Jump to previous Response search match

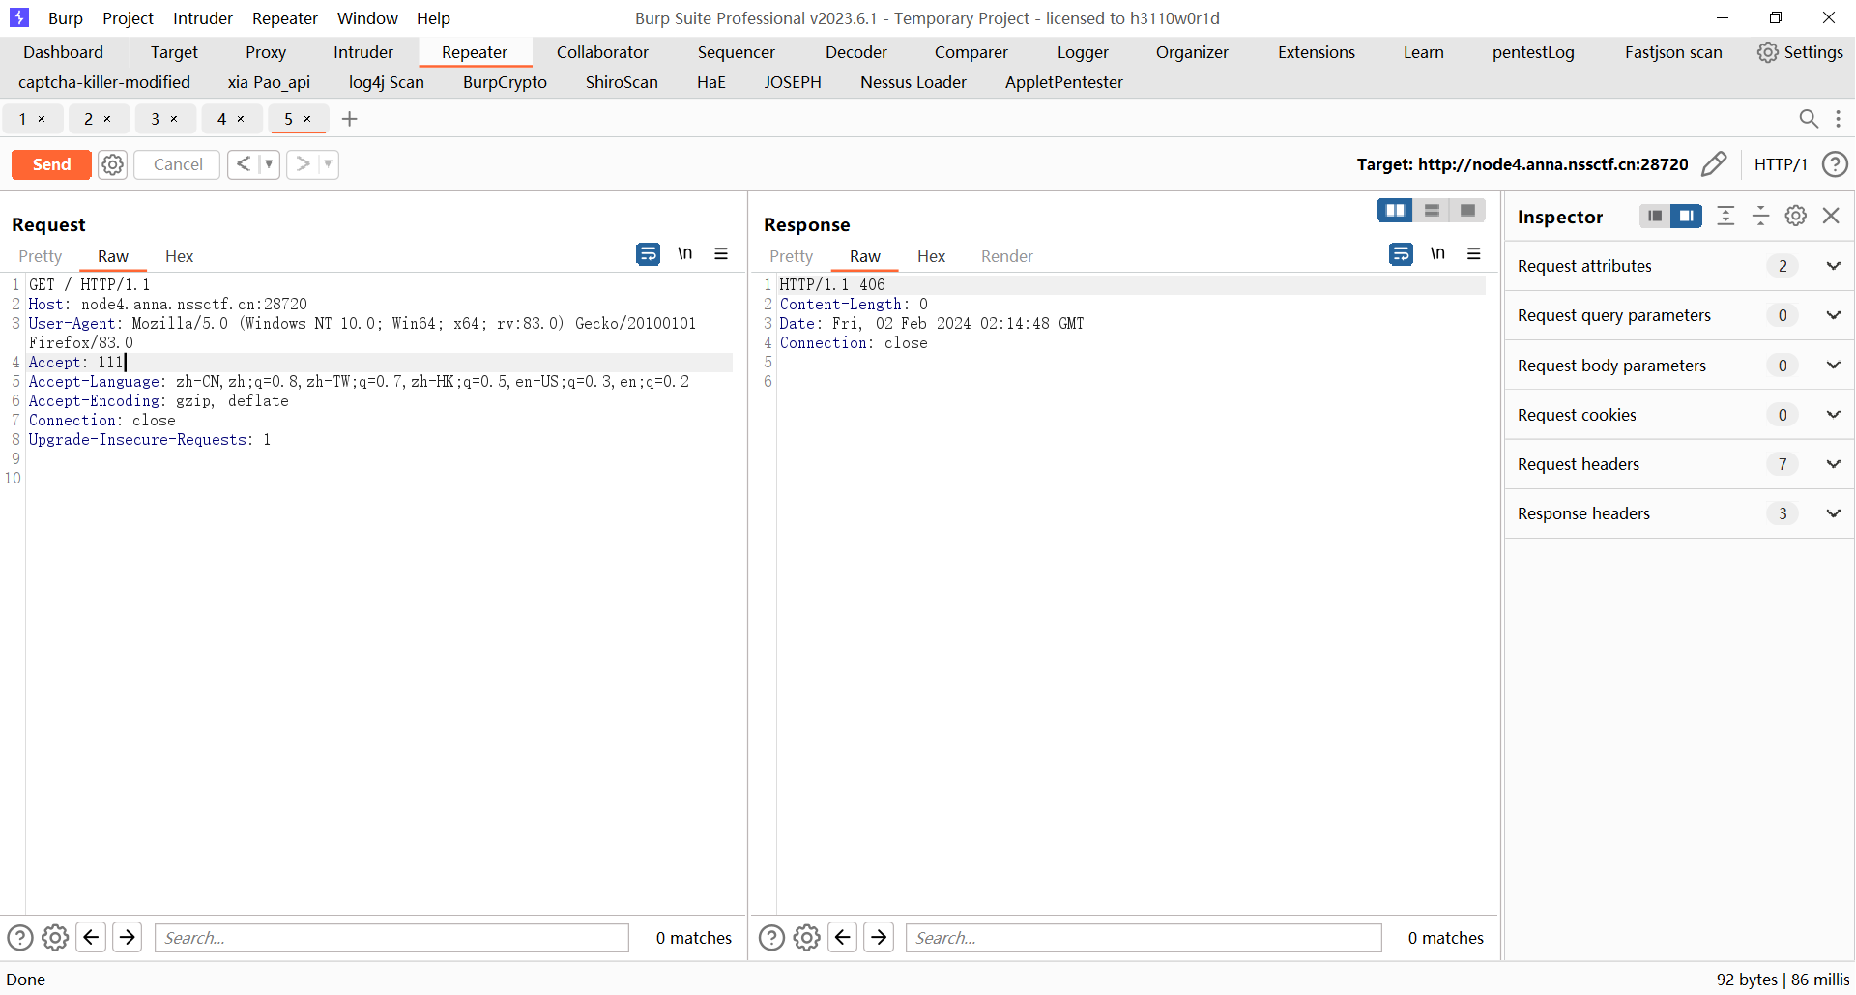[842, 937]
